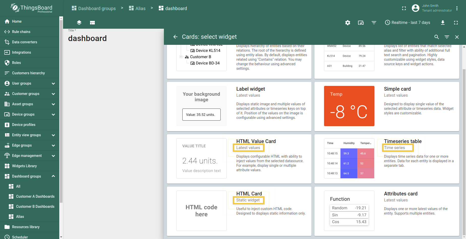466x239 pixels.
Task: Open Customer A Dashboards group
Action: coord(30,196)
